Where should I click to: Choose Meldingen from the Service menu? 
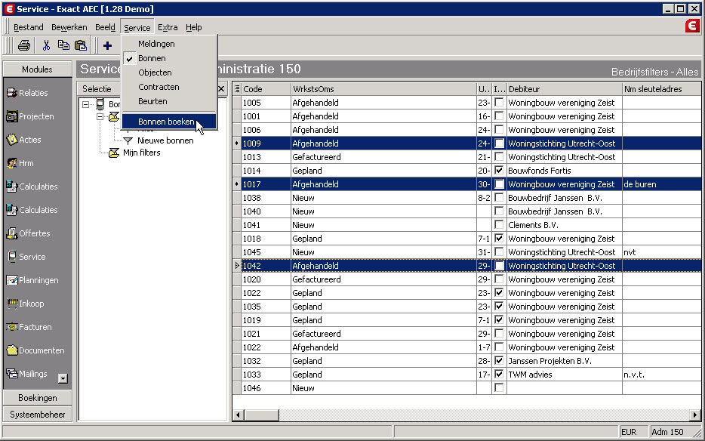[x=169, y=44]
